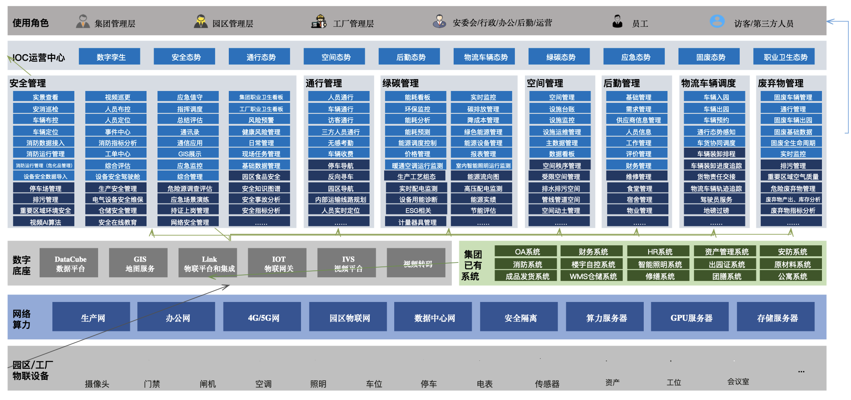Screen dimensions: 851x400
Task: Click the 地磅过磅 item
Action: (x=715, y=210)
